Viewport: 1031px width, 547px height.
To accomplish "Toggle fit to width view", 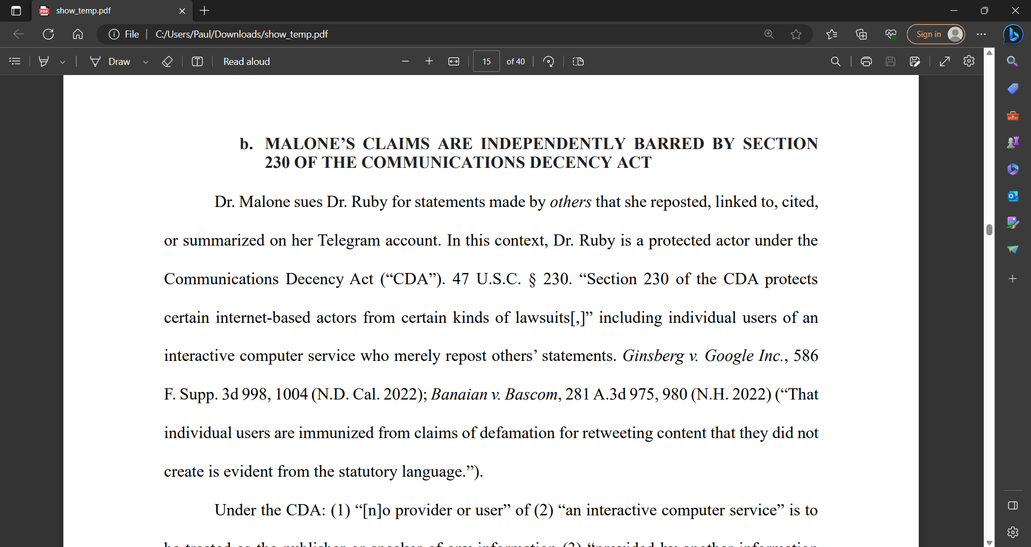I will tap(454, 61).
